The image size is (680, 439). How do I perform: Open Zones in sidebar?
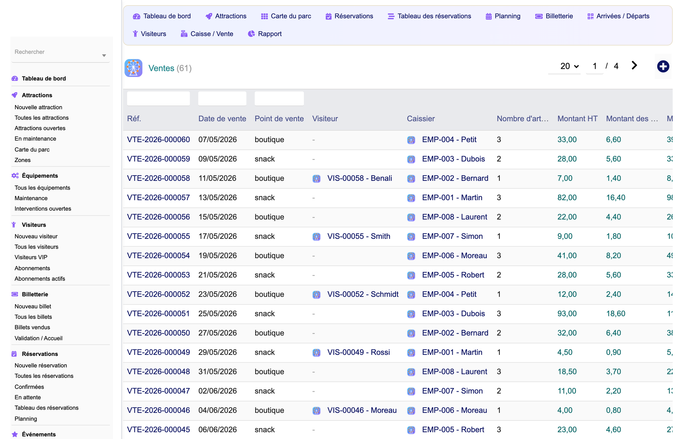click(22, 160)
